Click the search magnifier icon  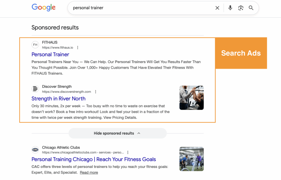(251, 8)
